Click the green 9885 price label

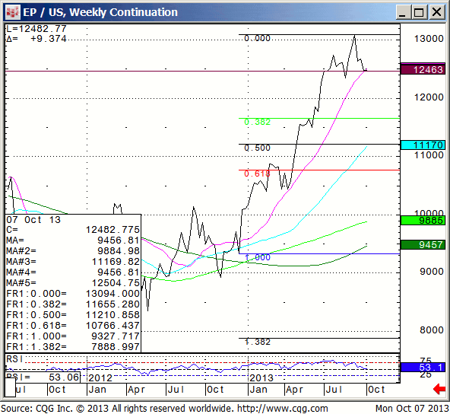click(x=423, y=221)
